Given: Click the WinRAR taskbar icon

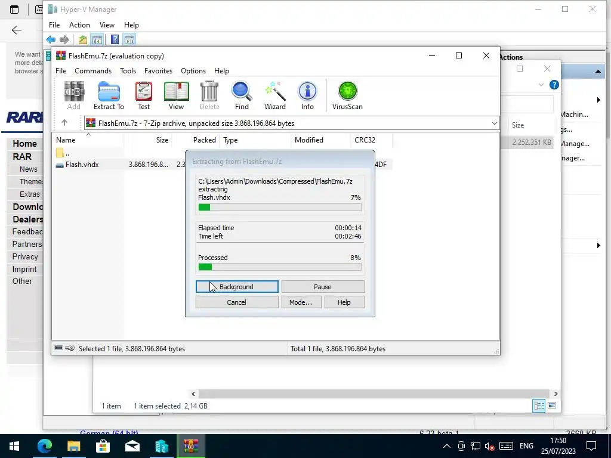Looking at the screenshot, I should coord(191,446).
